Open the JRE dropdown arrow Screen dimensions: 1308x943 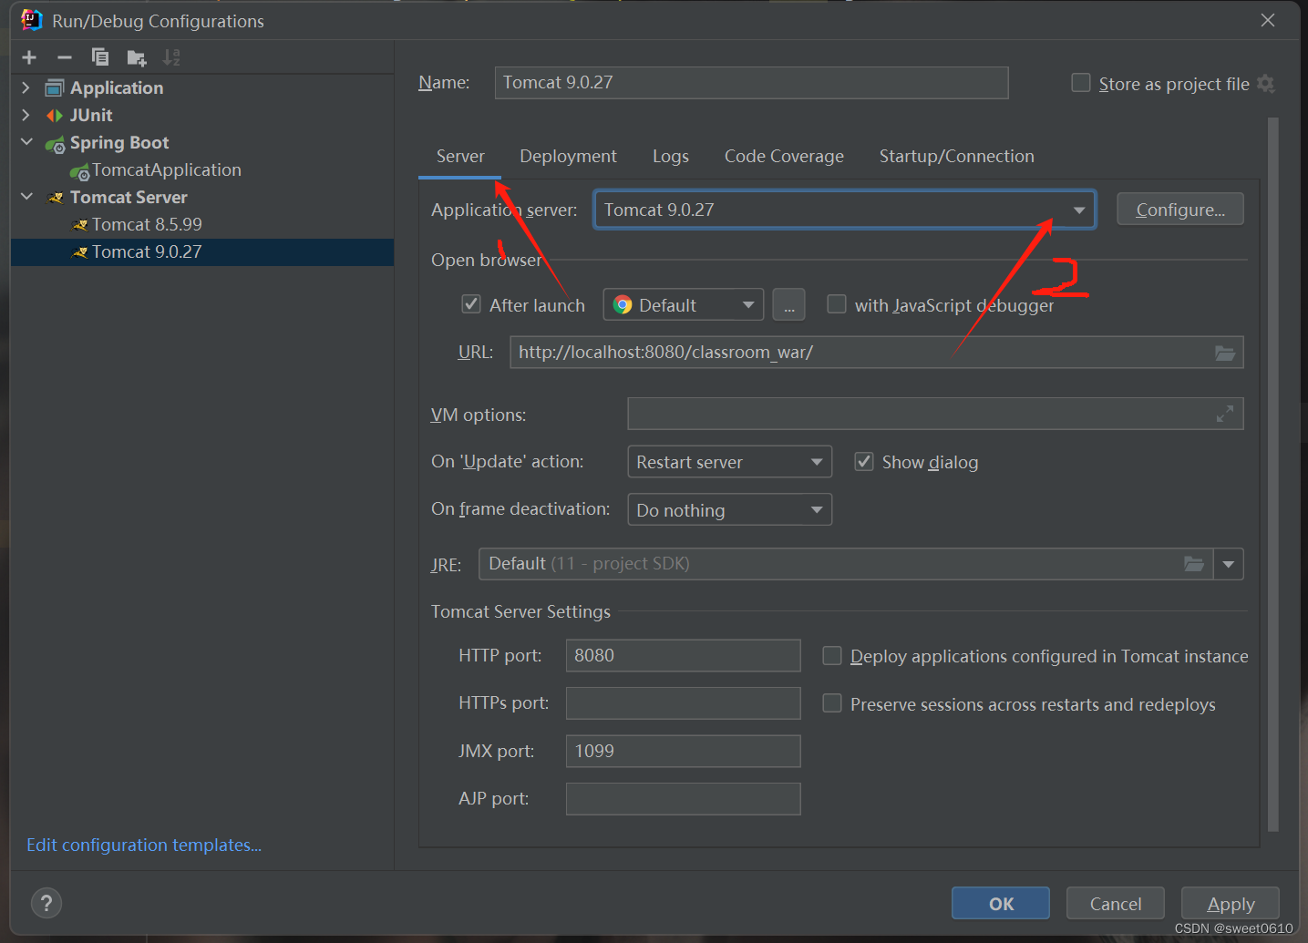point(1229,564)
